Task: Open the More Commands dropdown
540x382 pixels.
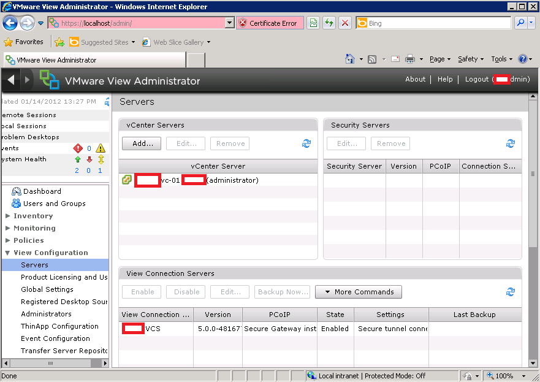Action: click(x=359, y=292)
